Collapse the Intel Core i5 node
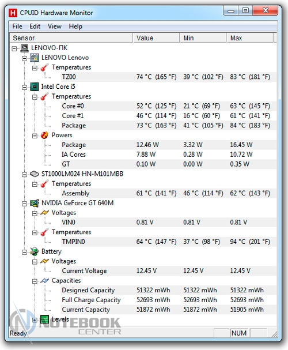 click(24, 87)
